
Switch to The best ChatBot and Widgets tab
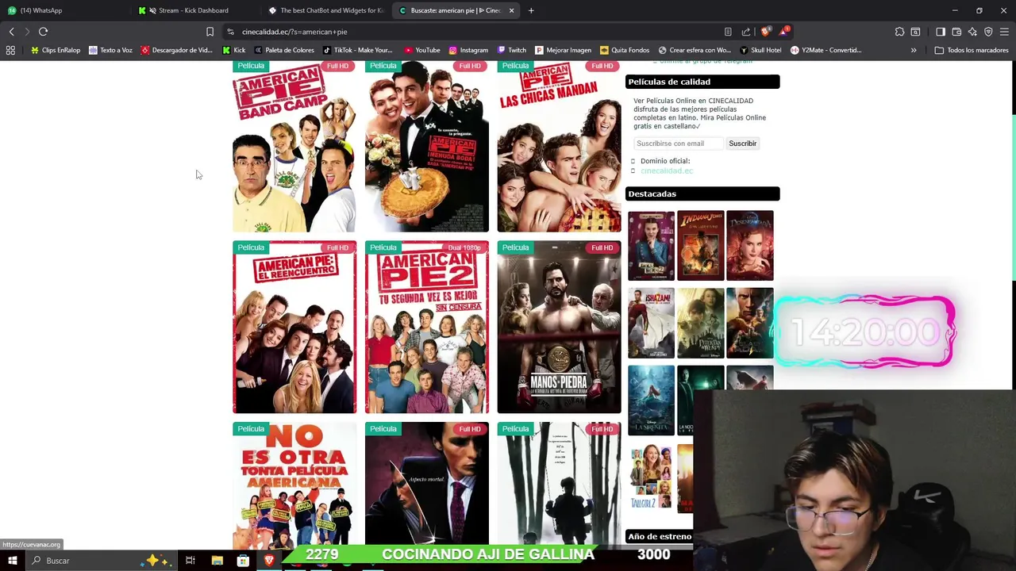[325, 10]
